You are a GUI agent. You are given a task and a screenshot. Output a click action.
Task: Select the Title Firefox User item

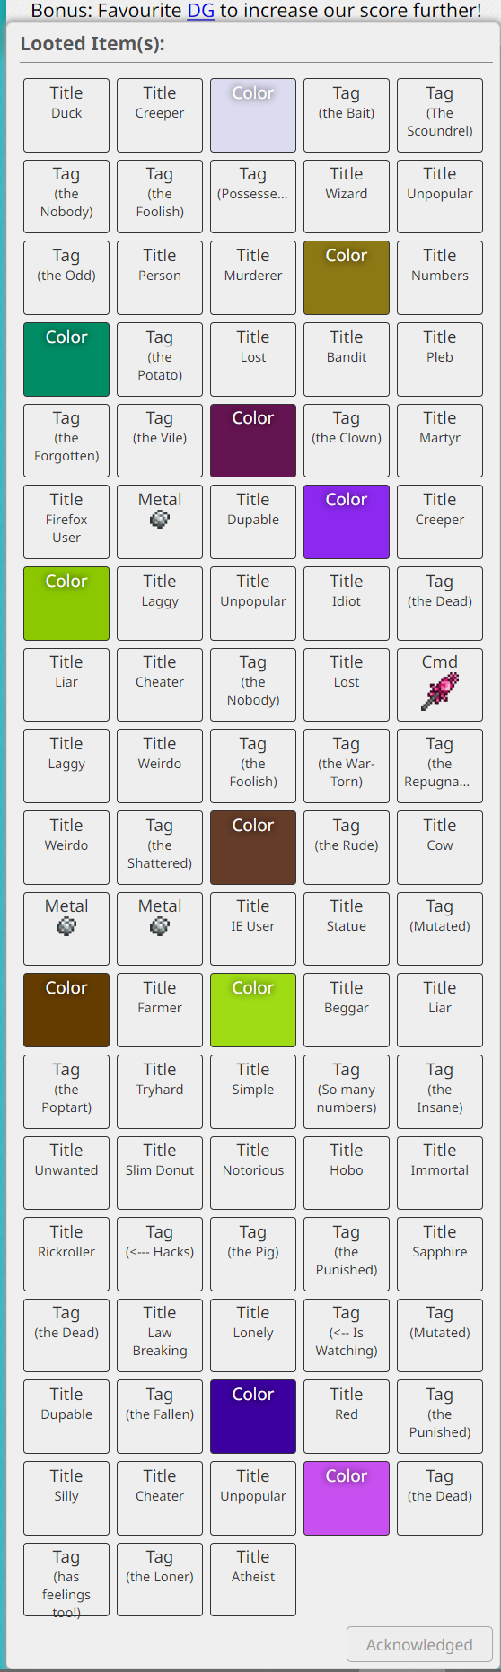click(x=66, y=521)
